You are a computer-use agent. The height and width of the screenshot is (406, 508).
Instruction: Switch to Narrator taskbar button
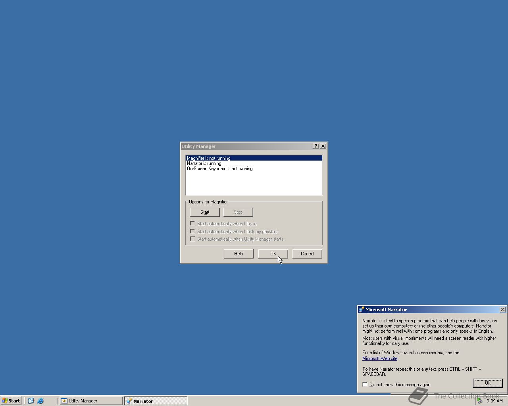[x=156, y=401]
